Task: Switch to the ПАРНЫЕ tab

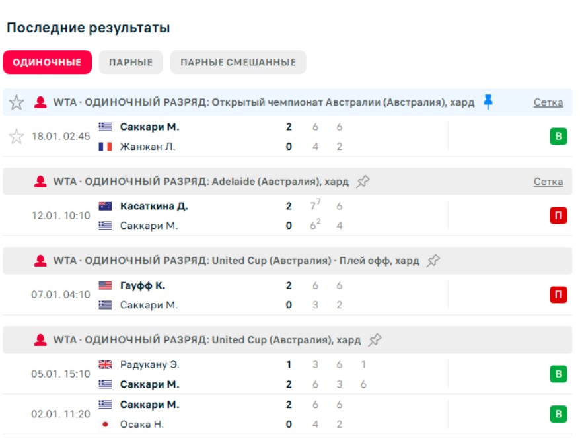Action: tap(131, 62)
